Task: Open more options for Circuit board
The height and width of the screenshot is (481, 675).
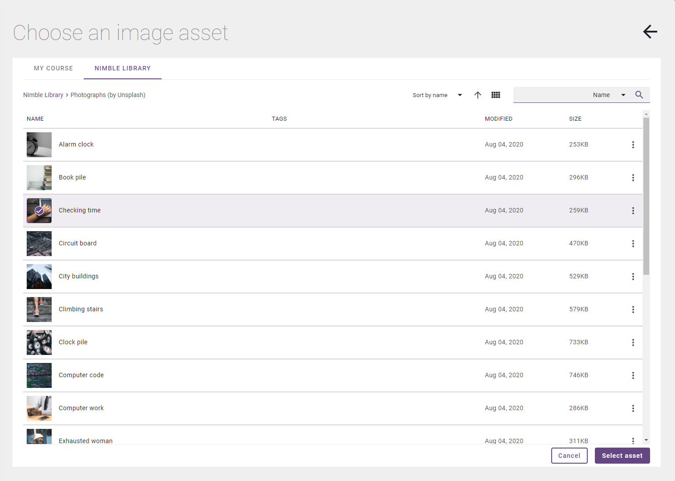Action: coord(633,244)
